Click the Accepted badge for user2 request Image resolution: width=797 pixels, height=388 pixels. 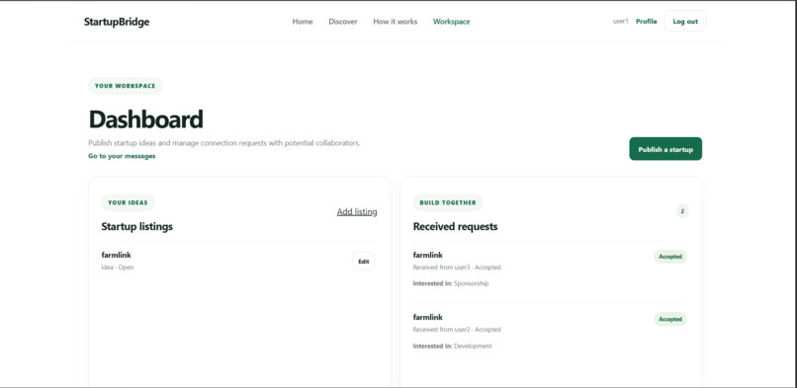[x=669, y=319]
